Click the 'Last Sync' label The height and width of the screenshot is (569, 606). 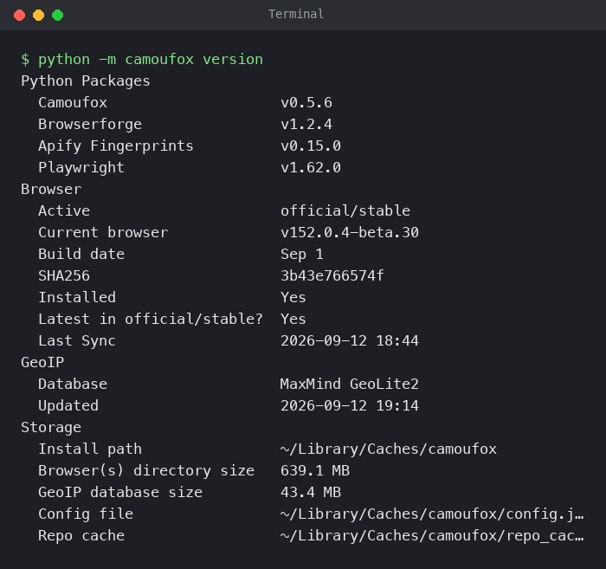(77, 341)
